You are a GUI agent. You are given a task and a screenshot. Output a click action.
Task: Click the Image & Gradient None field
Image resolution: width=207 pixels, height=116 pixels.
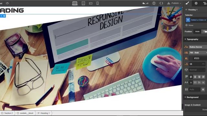tap(196, 110)
